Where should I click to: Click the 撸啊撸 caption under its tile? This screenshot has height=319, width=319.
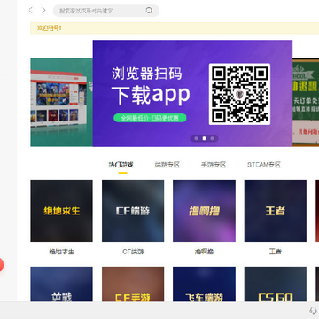(204, 252)
